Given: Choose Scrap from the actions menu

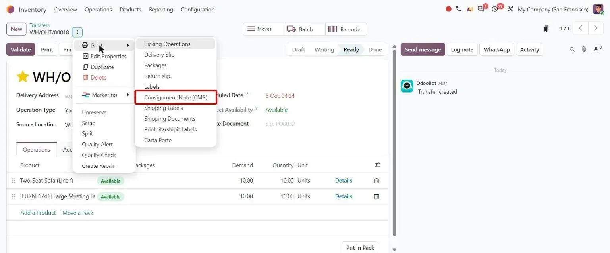Looking at the screenshot, I should click(x=105, y=123).
